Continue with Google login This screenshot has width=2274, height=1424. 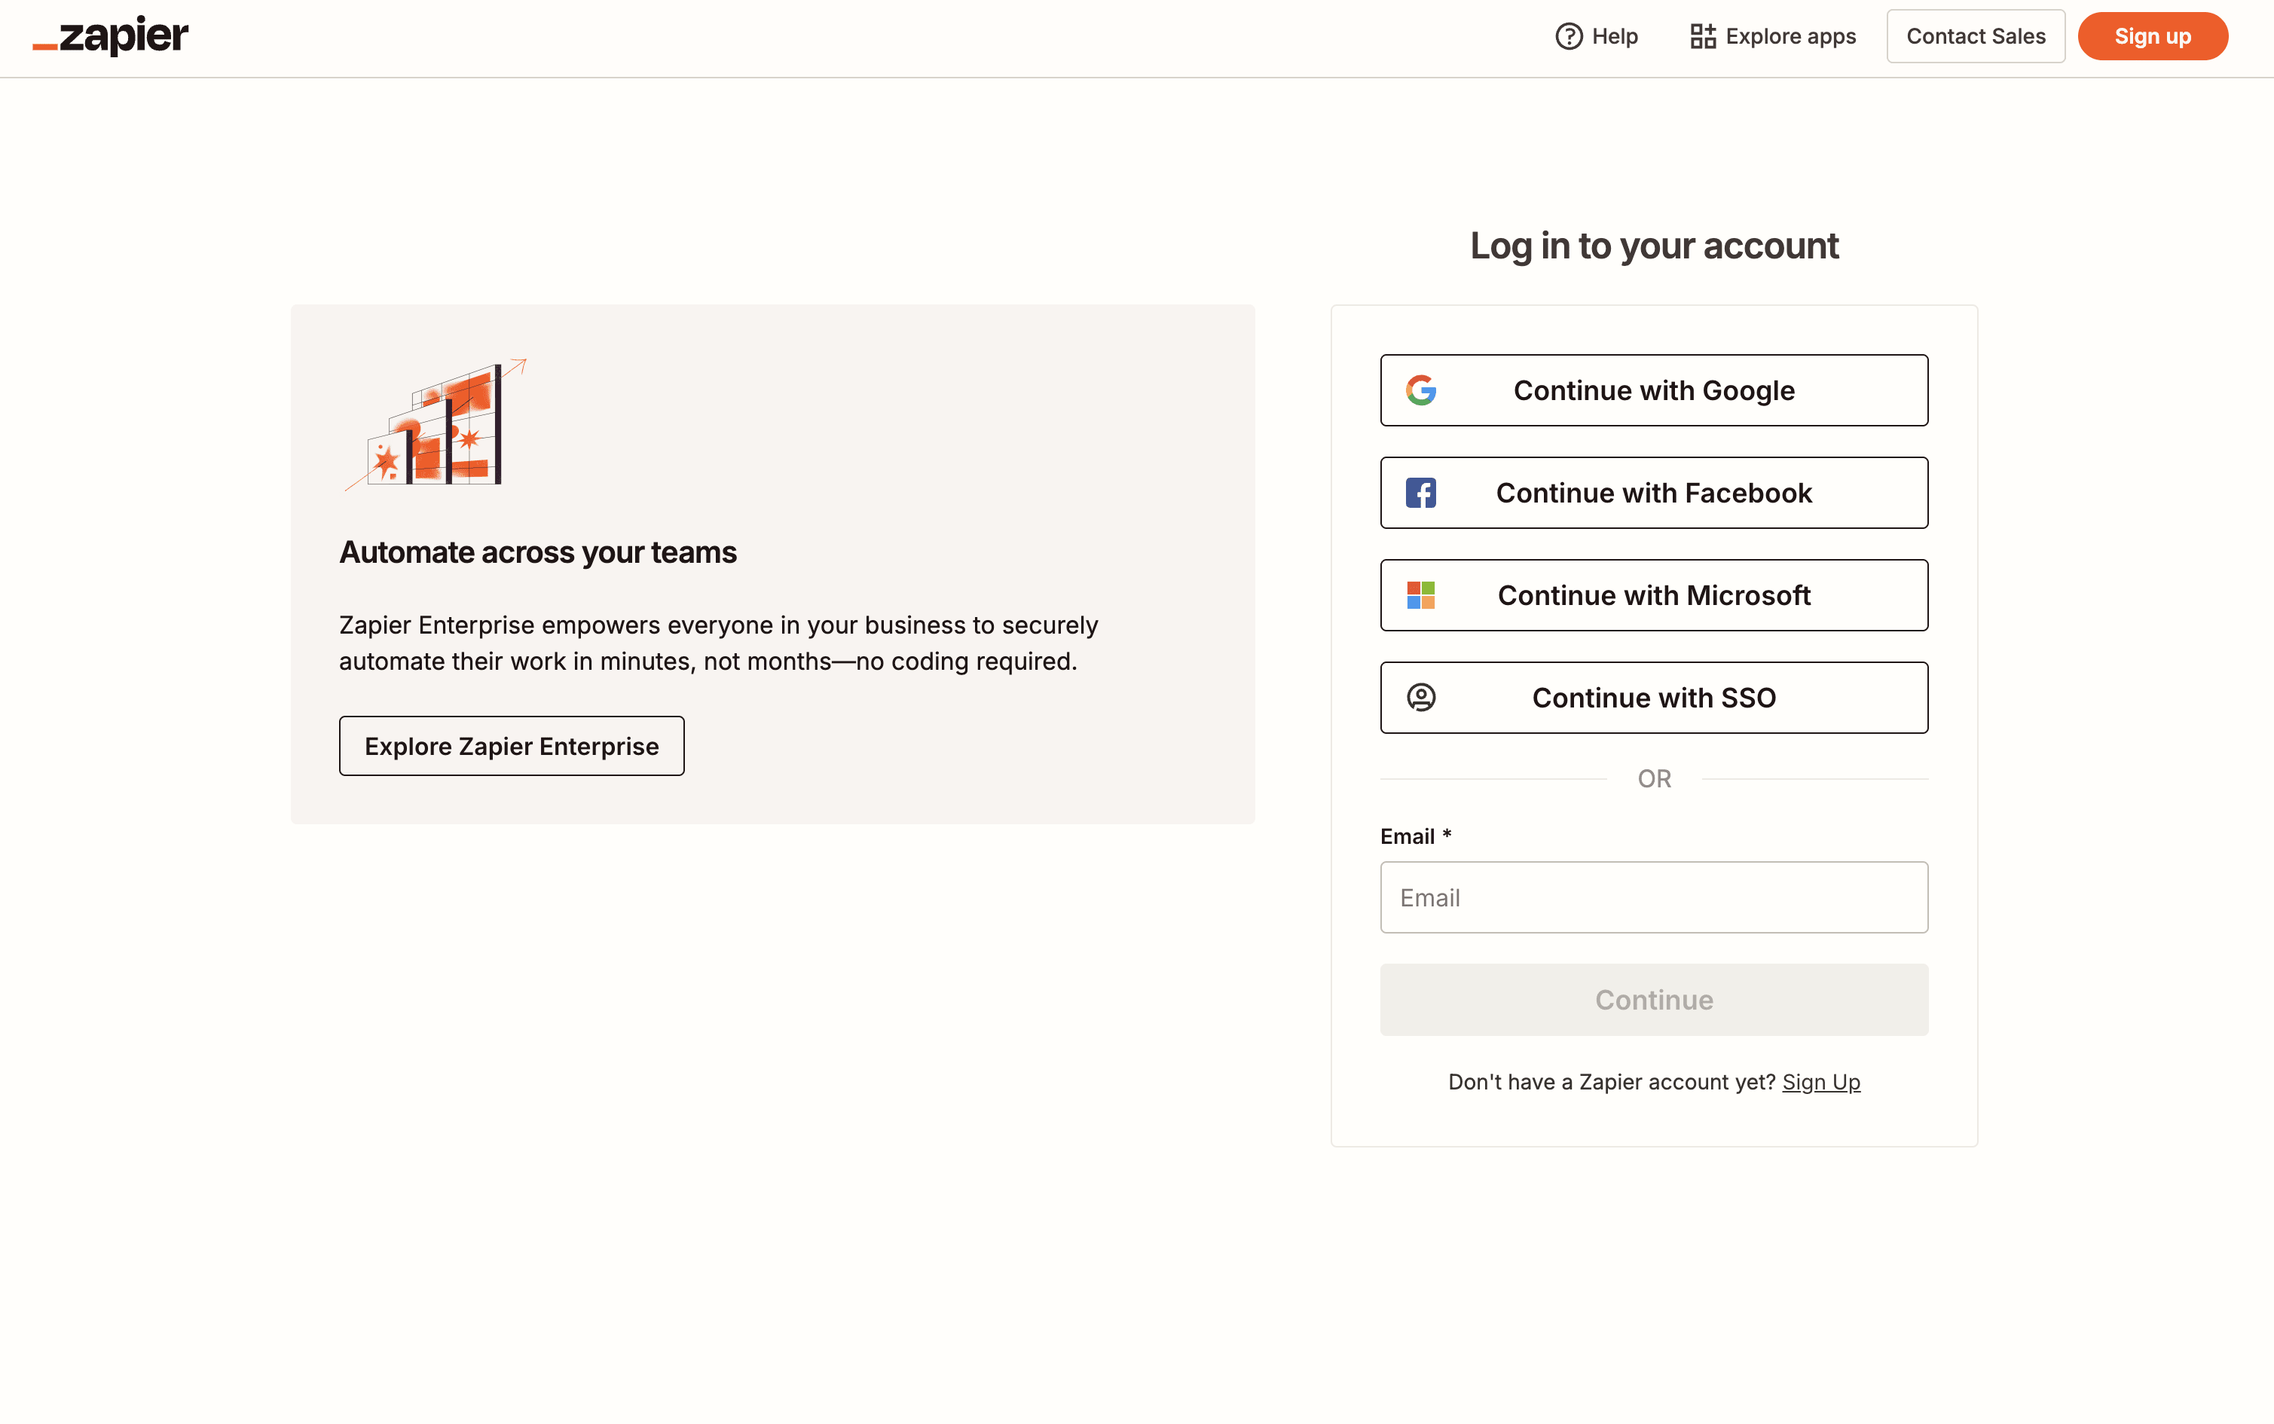point(1653,390)
